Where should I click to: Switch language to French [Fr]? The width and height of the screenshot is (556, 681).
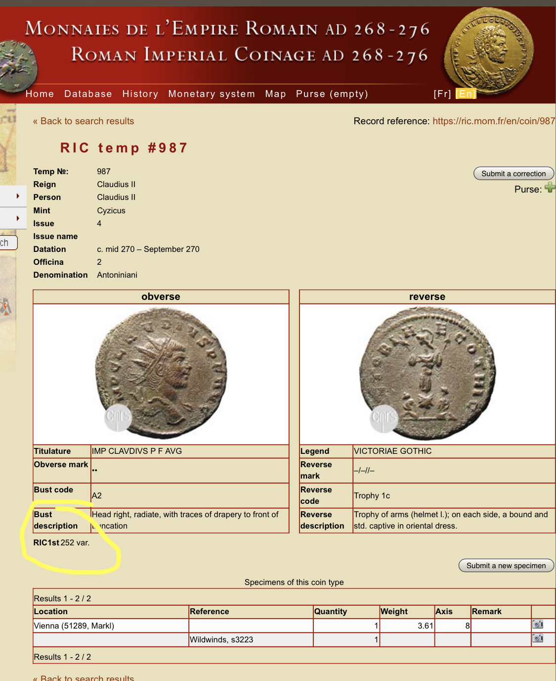pos(442,94)
